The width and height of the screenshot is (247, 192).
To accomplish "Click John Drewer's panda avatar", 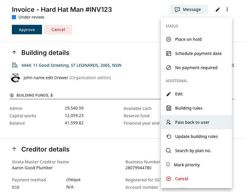I will (15, 78).
